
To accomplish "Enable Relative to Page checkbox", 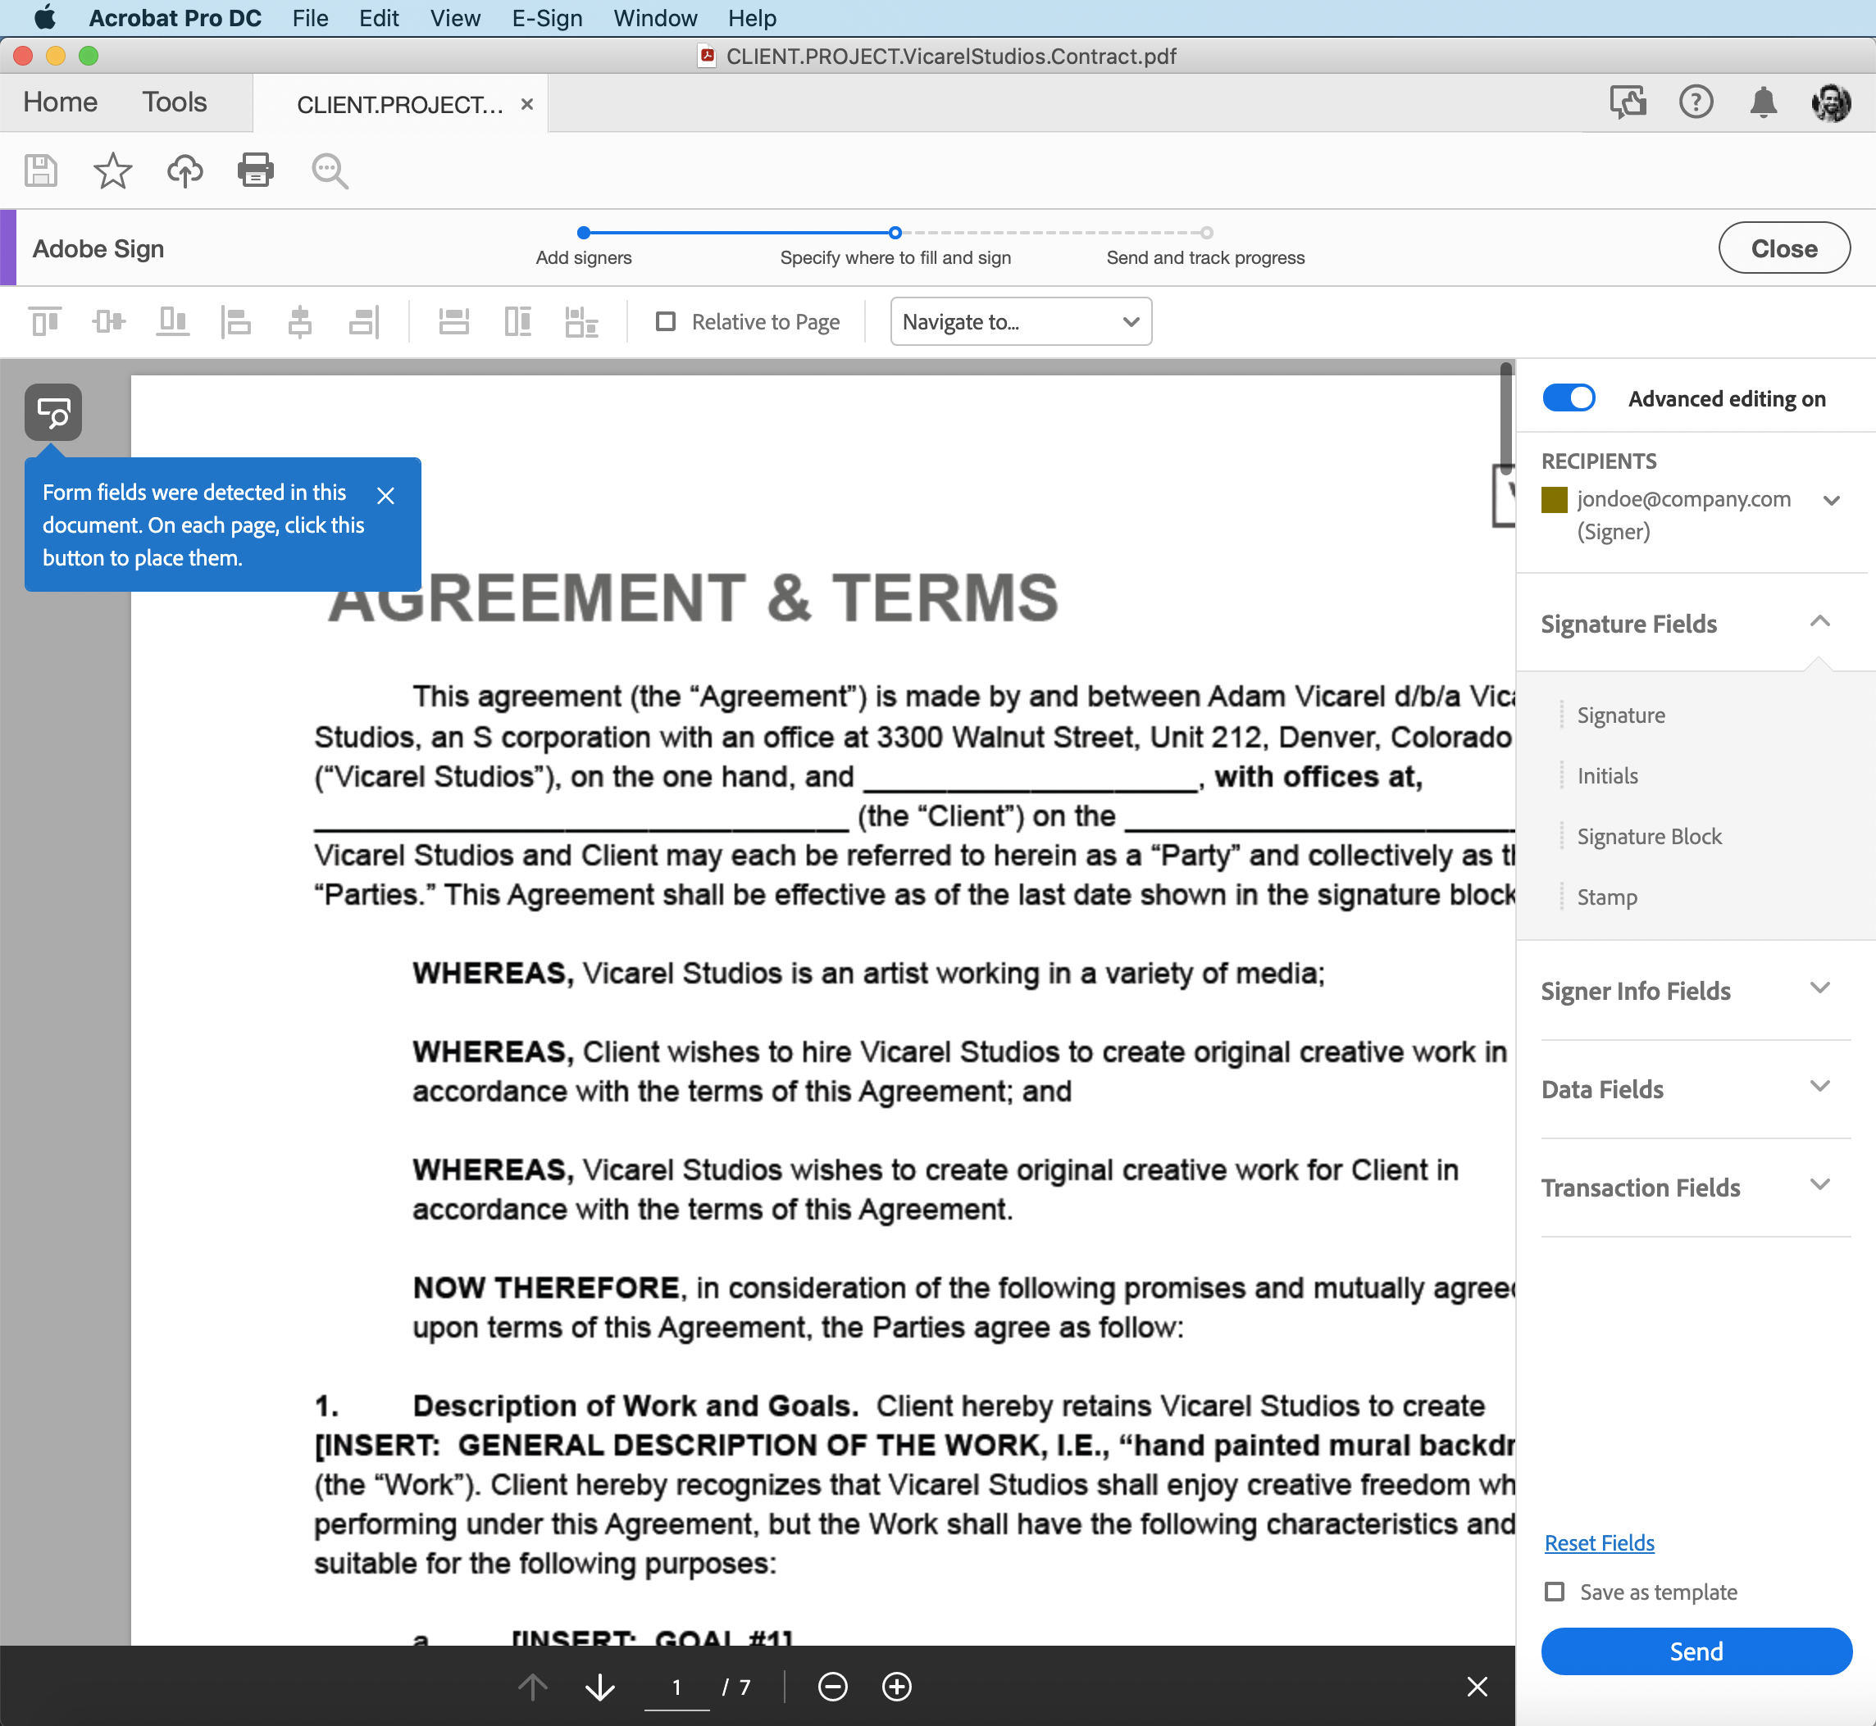I will pos(665,321).
